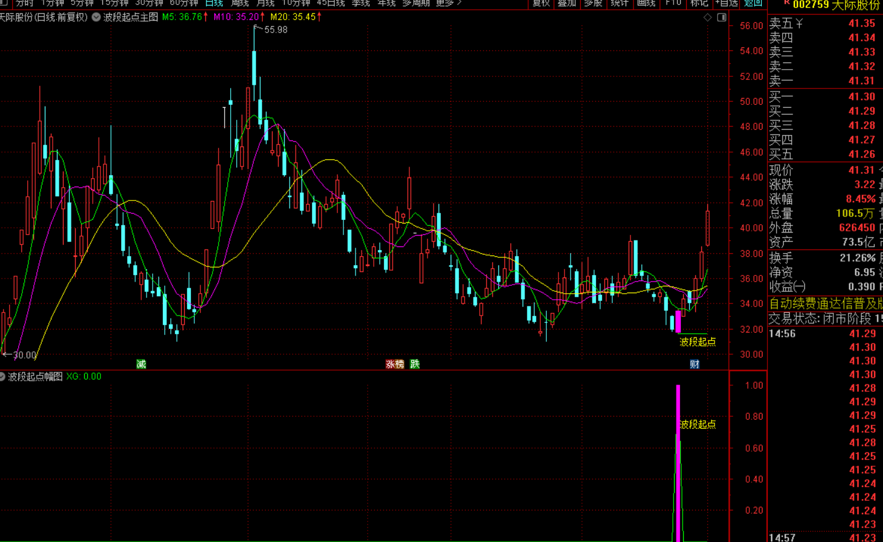Toggle the 波段起点主图 indicator dropdown circle
Viewport: 883px width, 542px height.
[x=96, y=17]
